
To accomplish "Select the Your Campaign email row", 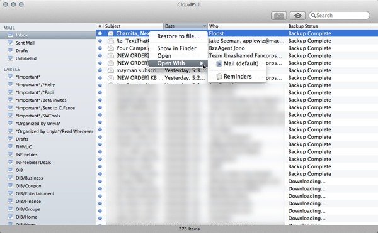I will click(238, 48).
